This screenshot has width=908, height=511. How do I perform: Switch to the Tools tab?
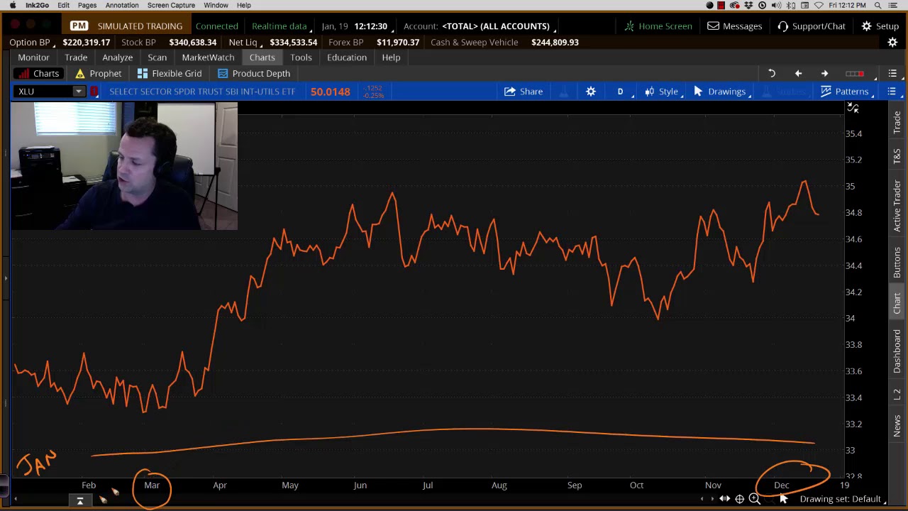[301, 57]
